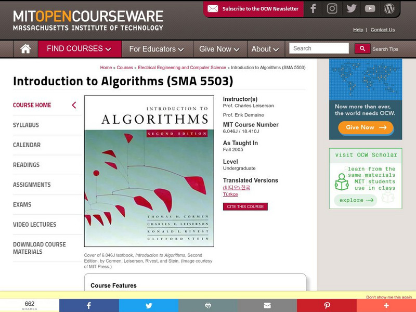Go to the home house icon

click(25, 49)
